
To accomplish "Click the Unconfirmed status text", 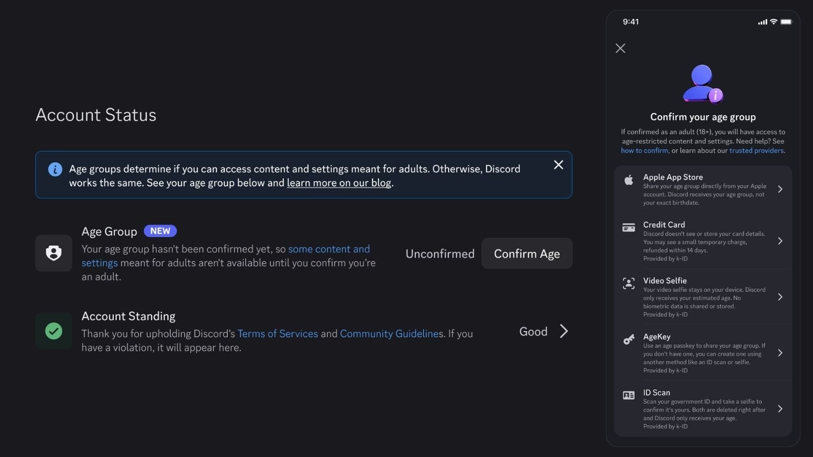I will (440, 254).
